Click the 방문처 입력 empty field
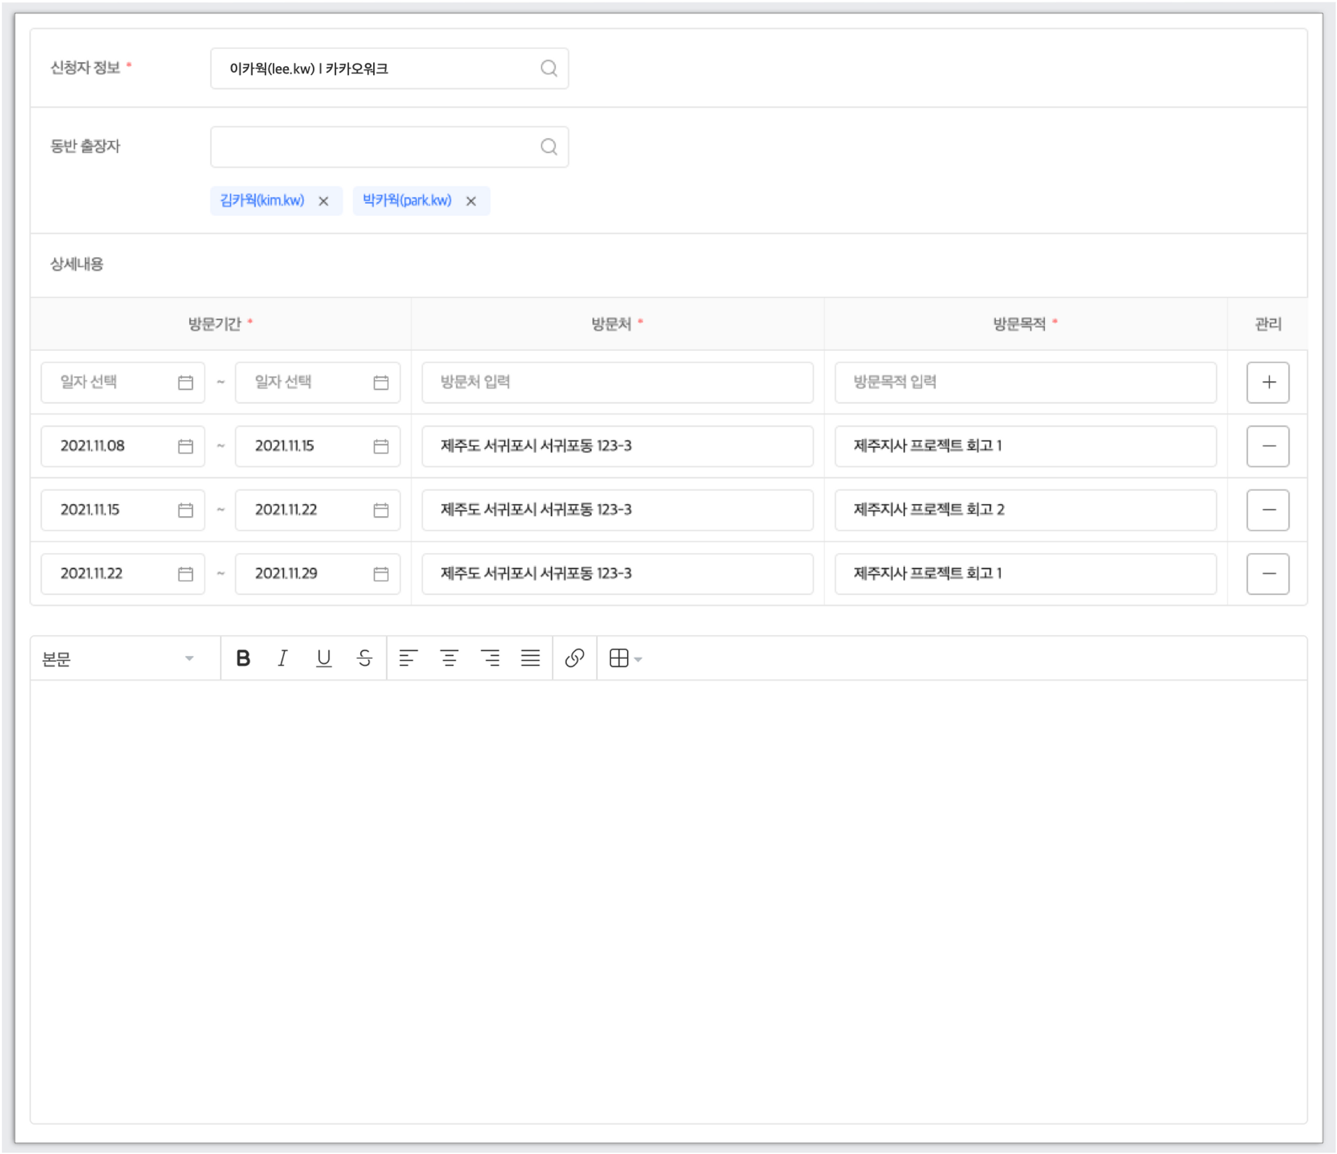This screenshot has height=1154, width=1337. (x=617, y=382)
